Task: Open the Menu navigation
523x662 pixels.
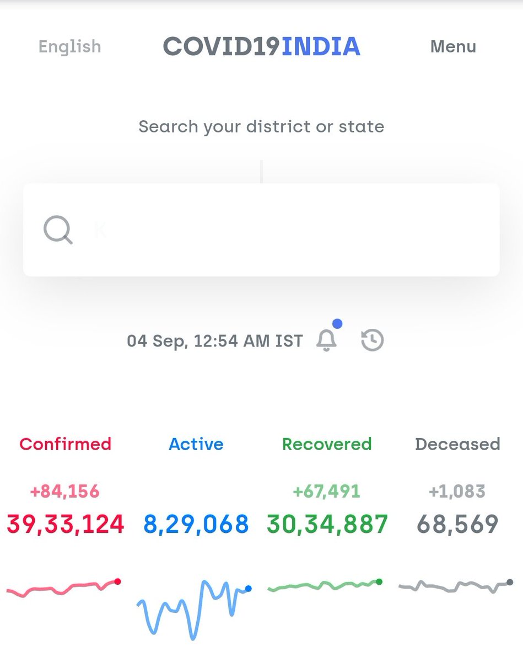Action: [x=453, y=46]
